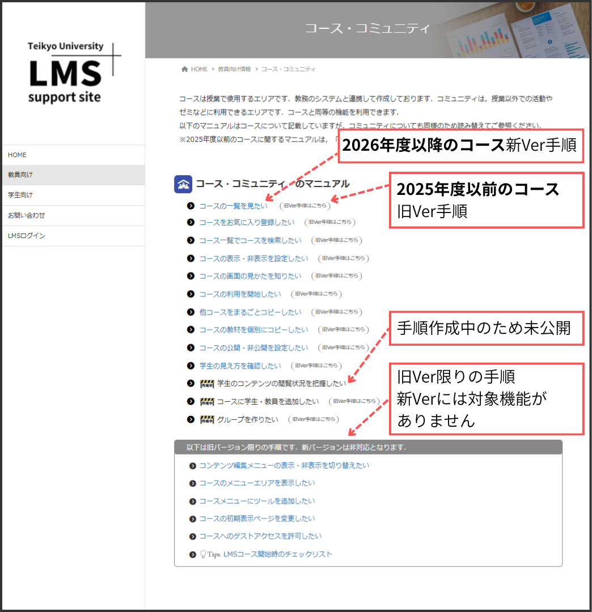The image size is (592, 612).
Task: Open 旧Ver手順はこちら beside コースの利用を開始したい
Action: 316,294
